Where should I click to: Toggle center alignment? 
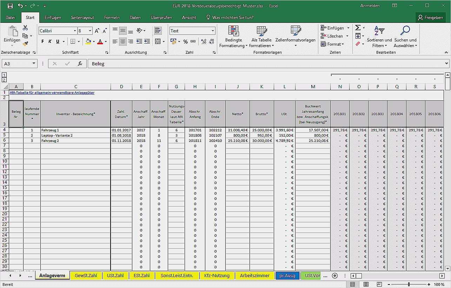point(122,41)
